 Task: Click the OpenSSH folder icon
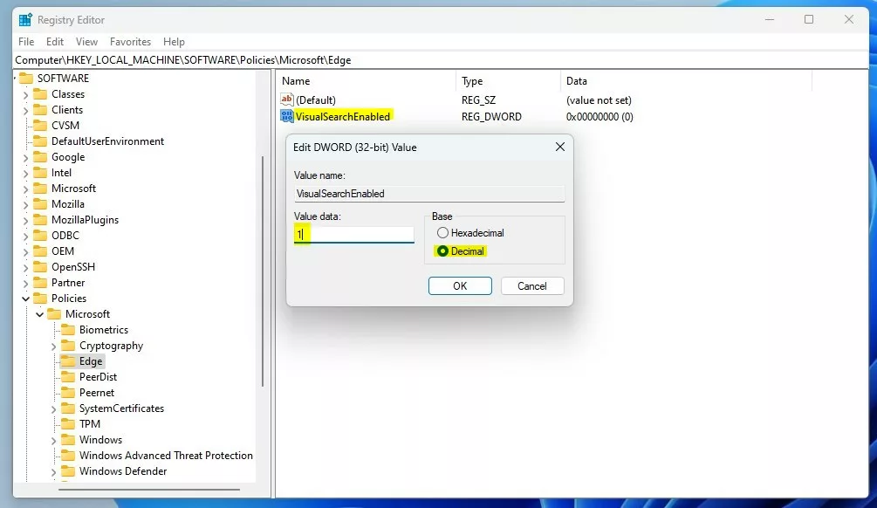point(40,267)
